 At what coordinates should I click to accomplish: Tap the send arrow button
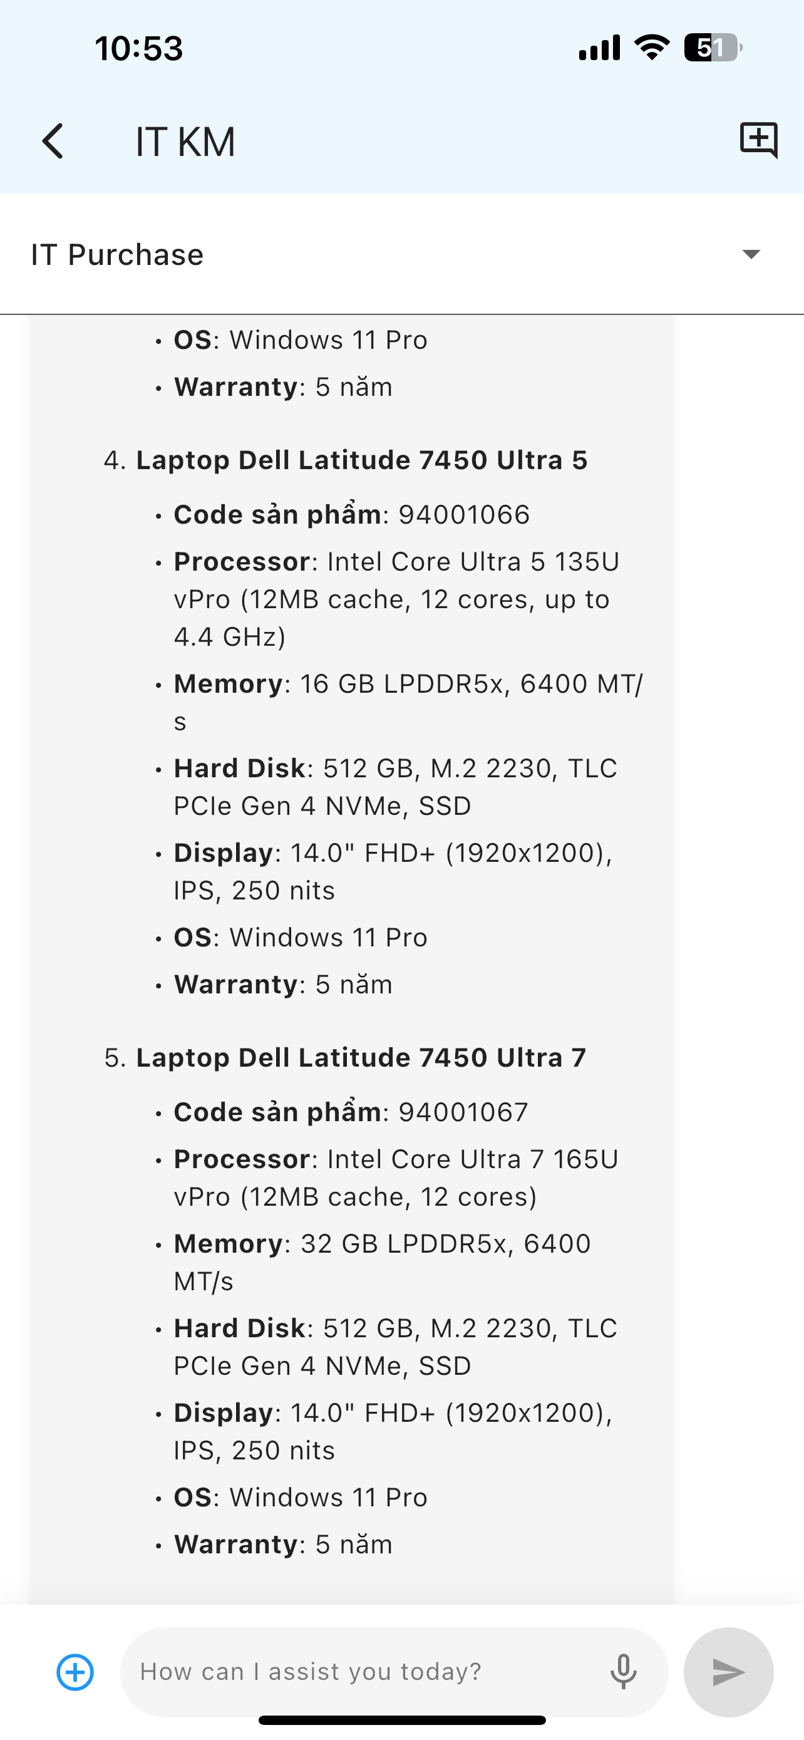coord(728,1672)
